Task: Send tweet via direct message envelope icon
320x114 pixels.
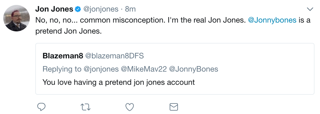Action: tap(174, 107)
